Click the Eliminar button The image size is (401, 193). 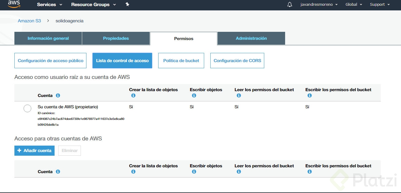(x=70, y=150)
